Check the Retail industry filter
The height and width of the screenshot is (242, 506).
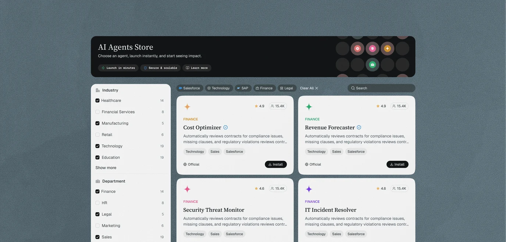coord(97,135)
